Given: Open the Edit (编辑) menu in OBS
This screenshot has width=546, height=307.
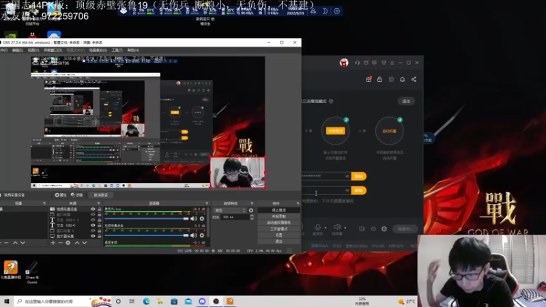Looking at the screenshot, I should pyautogui.click(x=18, y=50).
